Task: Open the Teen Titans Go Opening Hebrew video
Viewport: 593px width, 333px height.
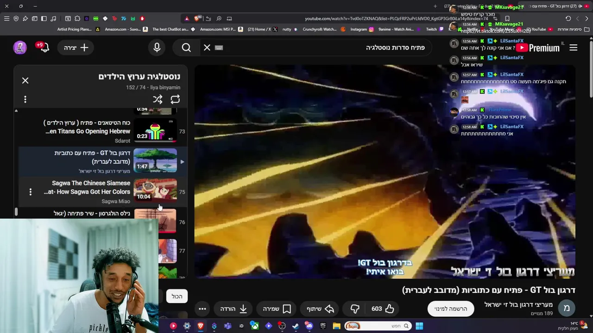Action: [87, 127]
